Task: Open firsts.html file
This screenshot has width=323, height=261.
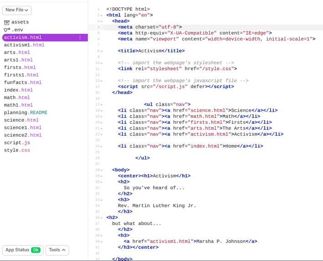Action: point(20,67)
